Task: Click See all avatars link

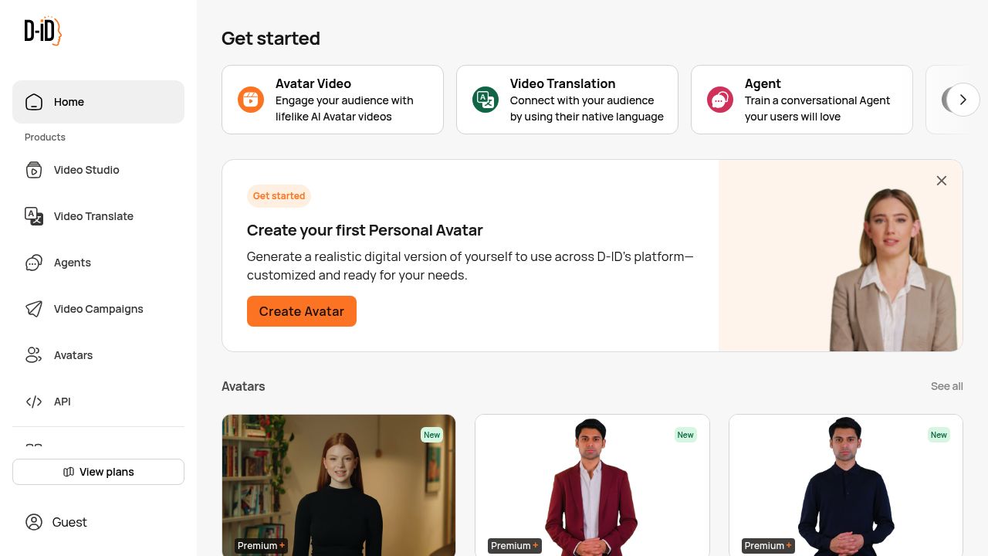Action: [x=946, y=386]
